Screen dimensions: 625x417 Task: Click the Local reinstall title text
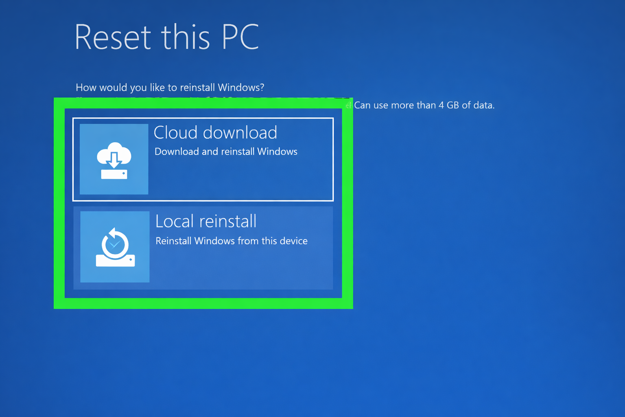[206, 221]
